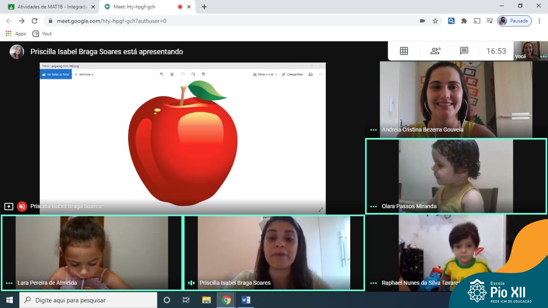548x308 pixels.
Task: Open the Apps bookmarks shortcut
Action: click(16, 34)
